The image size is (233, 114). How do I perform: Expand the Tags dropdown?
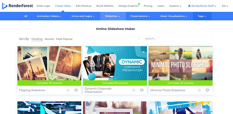tap(202, 16)
